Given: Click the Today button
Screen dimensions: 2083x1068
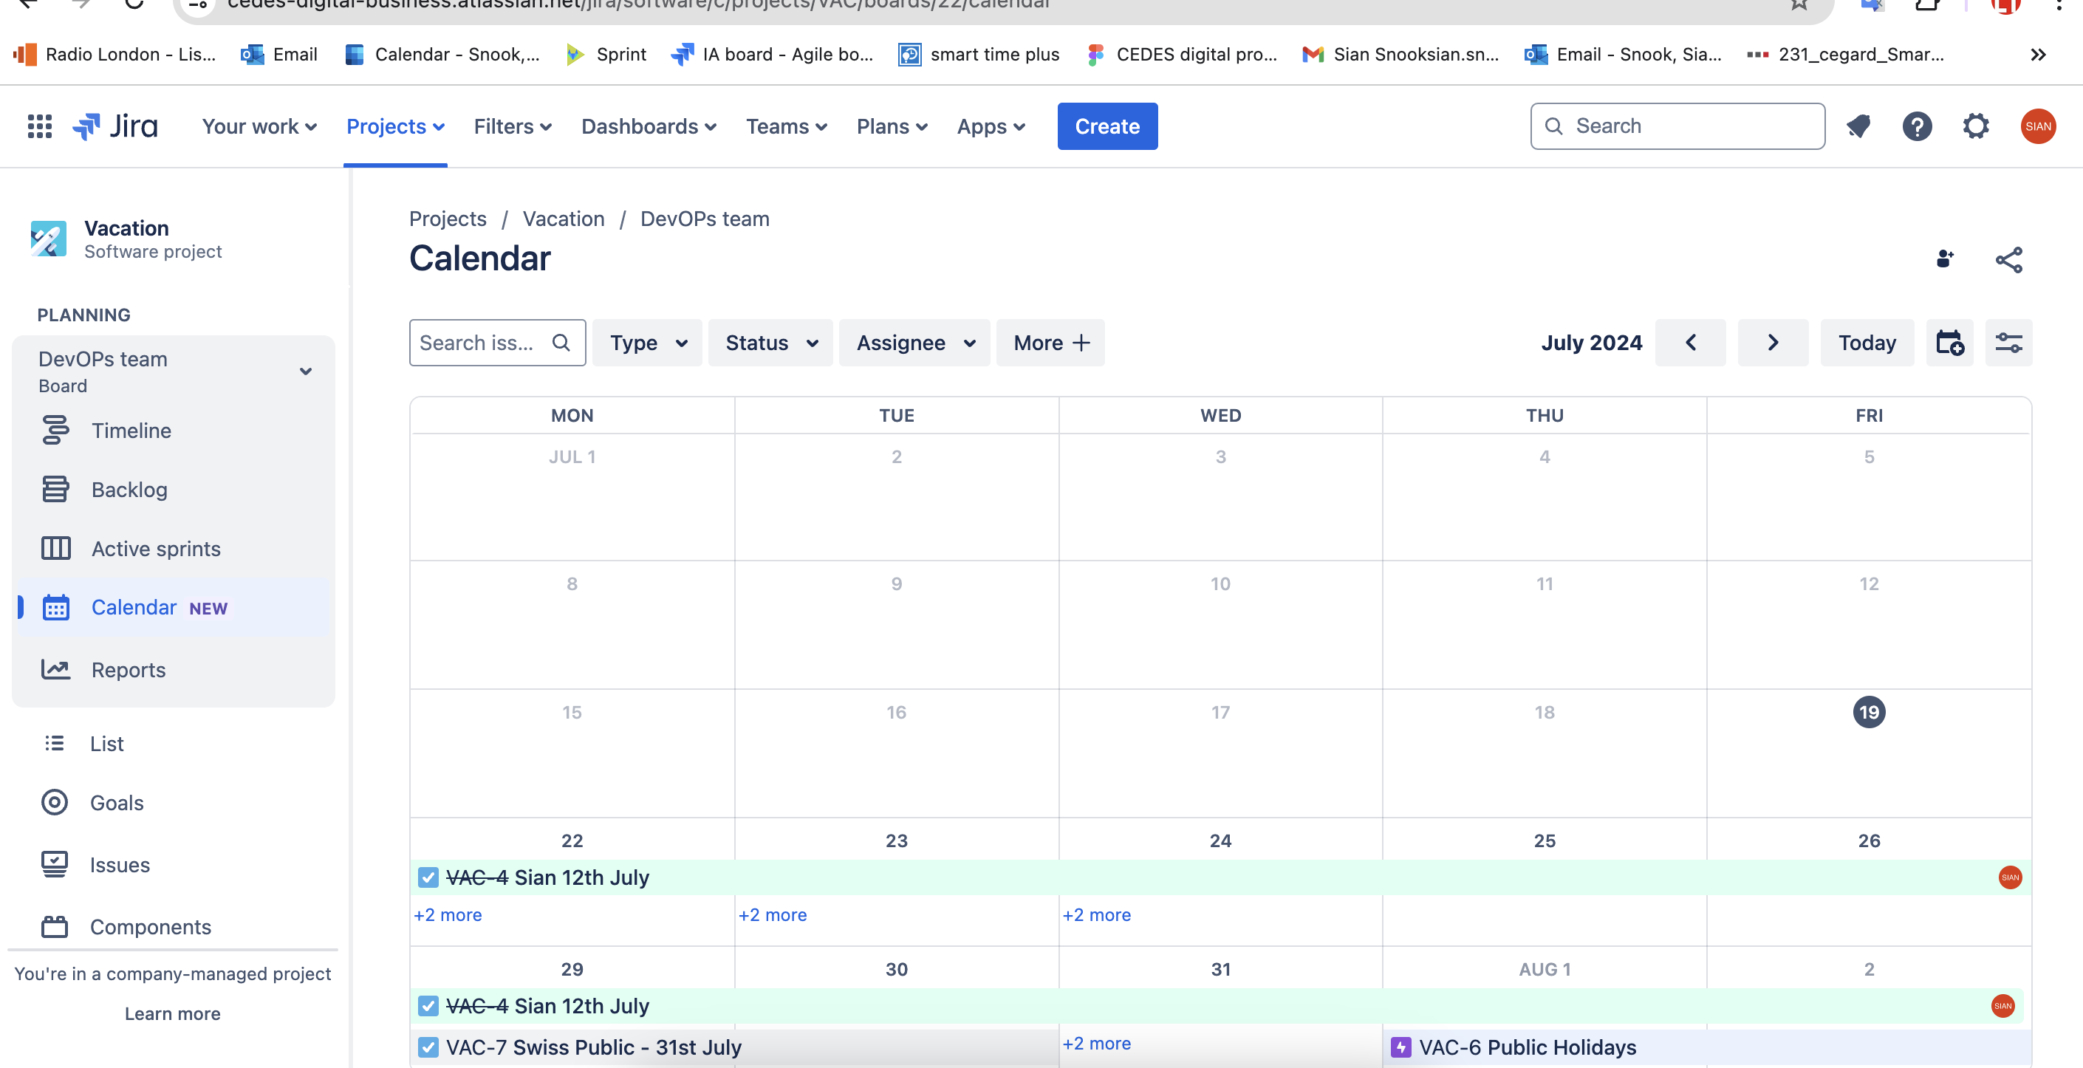Looking at the screenshot, I should point(1867,343).
